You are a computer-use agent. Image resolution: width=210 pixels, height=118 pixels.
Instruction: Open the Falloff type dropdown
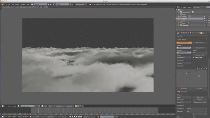200,52
